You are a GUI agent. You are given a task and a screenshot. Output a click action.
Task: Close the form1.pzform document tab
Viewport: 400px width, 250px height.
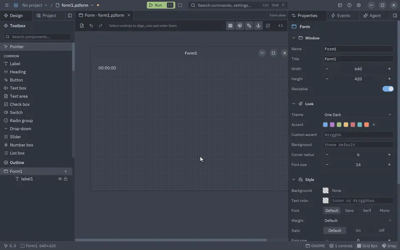coord(129,15)
